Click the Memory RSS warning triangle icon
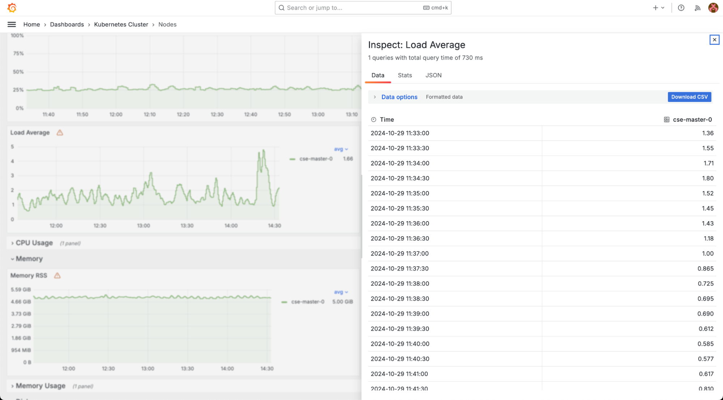Screen dimensions: 723x400 [57, 275]
